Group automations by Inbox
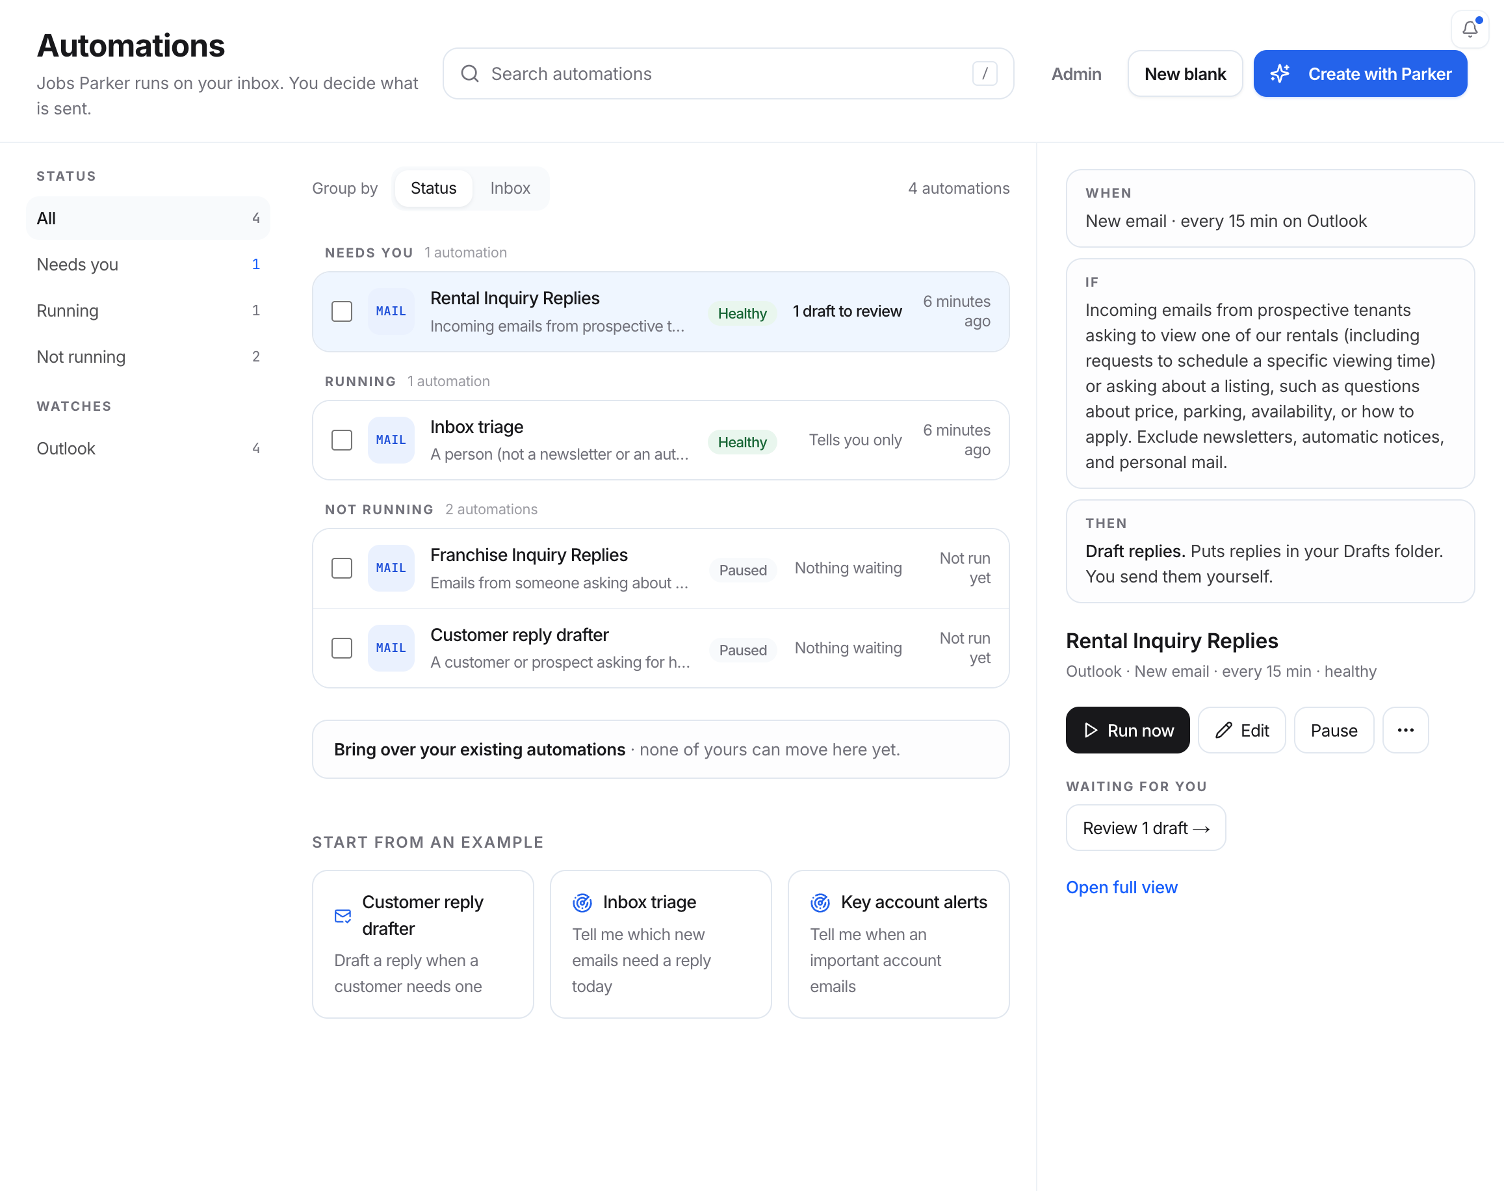This screenshot has height=1191, width=1504. 510,189
